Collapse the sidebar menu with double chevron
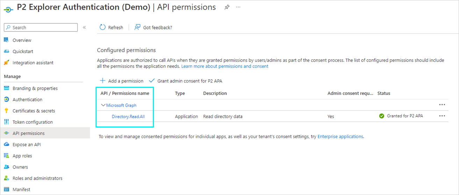 [x=84, y=27]
